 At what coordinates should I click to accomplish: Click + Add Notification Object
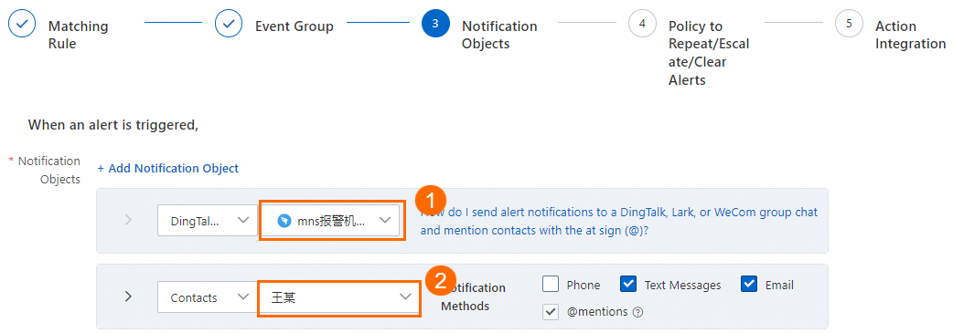coord(168,168)
